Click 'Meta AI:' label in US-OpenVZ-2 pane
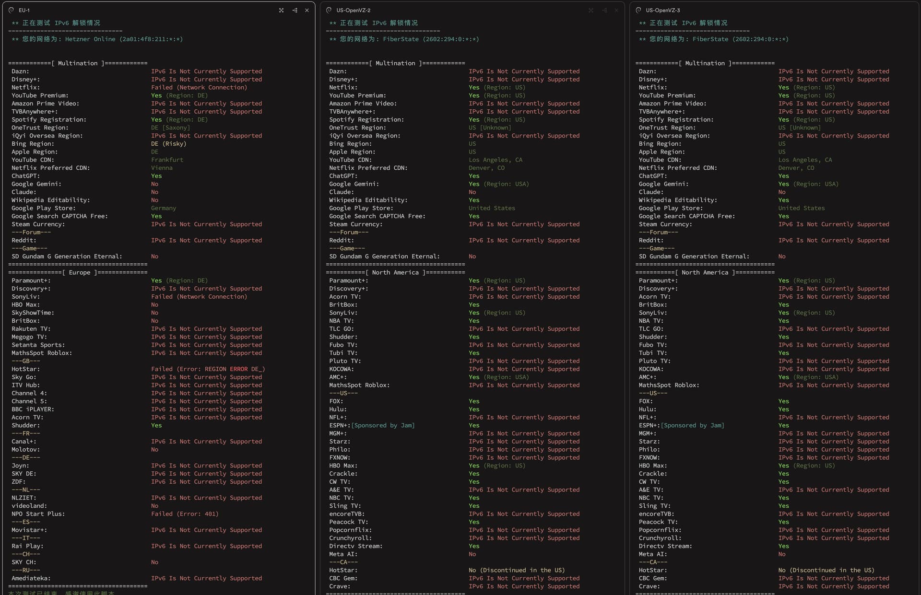This screenshot has width=921, height=595. (343, 554)
